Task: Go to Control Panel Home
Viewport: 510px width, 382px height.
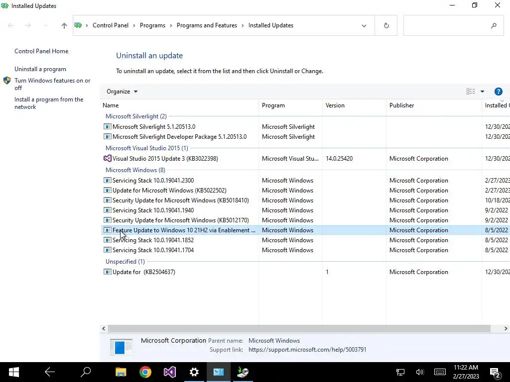Action: (41, 51)
